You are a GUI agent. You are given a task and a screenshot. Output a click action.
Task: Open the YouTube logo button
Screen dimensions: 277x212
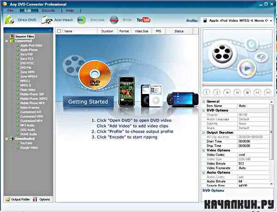pyautogui.click(x=143, y=20)
